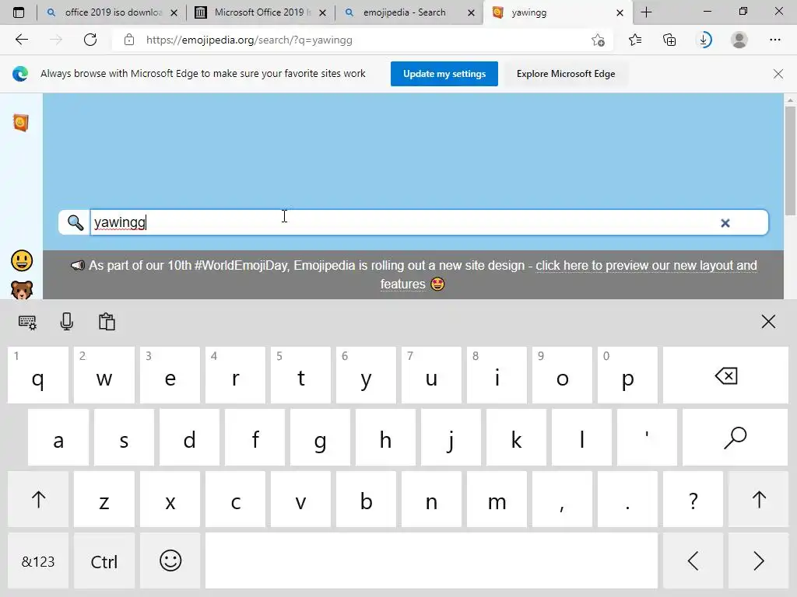
Task: Switch to emojipedia - Search tab
Action: coord(409,12)
